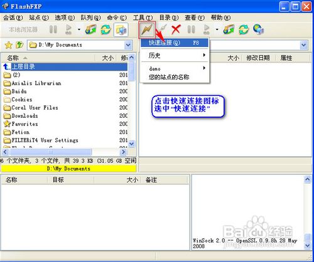Open dropdown arrow beside left play icon
Viewport: 314px width, 262px height.
tap(79, 29)
